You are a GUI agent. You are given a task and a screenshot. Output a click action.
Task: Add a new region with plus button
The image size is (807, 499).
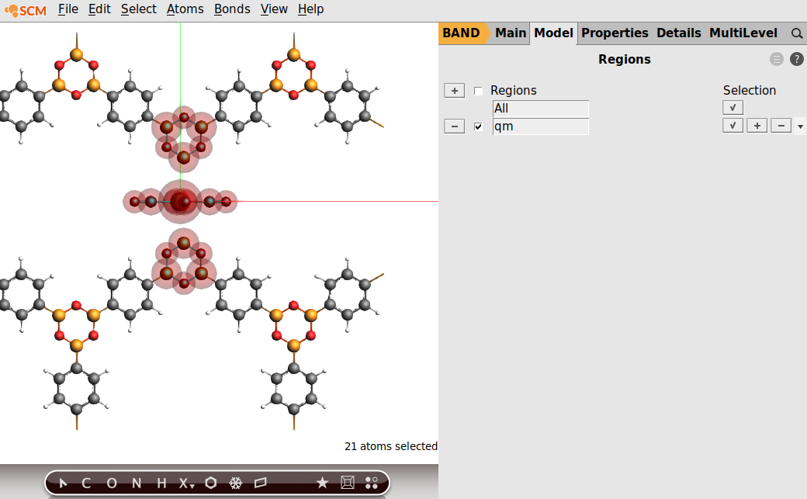click(454, 90)
